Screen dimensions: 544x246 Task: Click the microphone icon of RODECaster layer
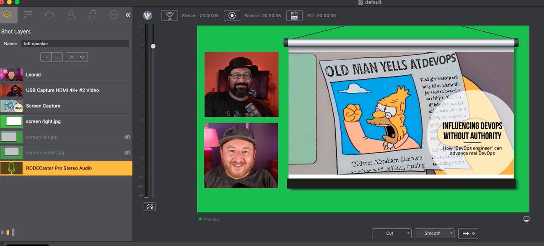[x=12, y=168]
